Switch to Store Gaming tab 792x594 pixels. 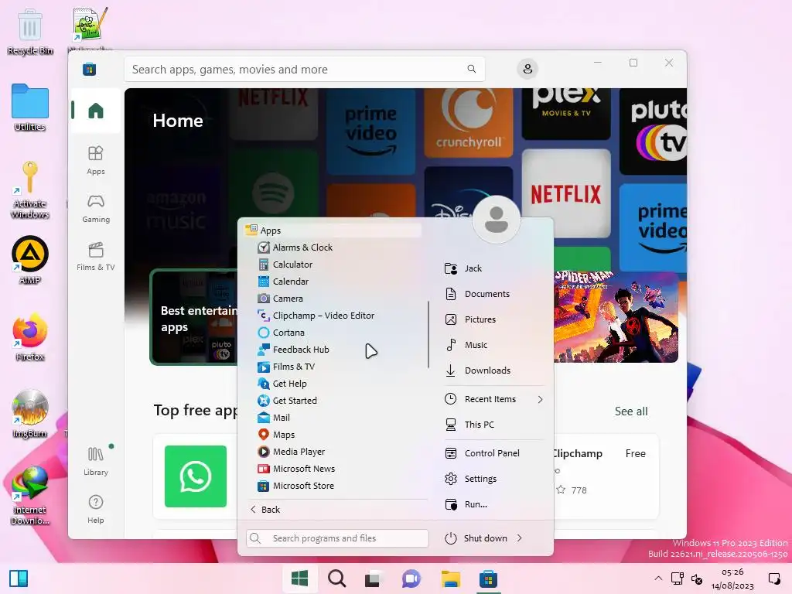coord(95,209)
